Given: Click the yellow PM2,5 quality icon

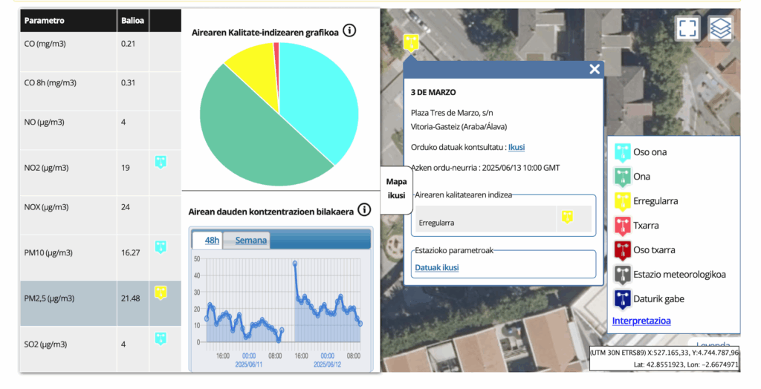Looking at the screenshot, I should click(x=161, y=292).
